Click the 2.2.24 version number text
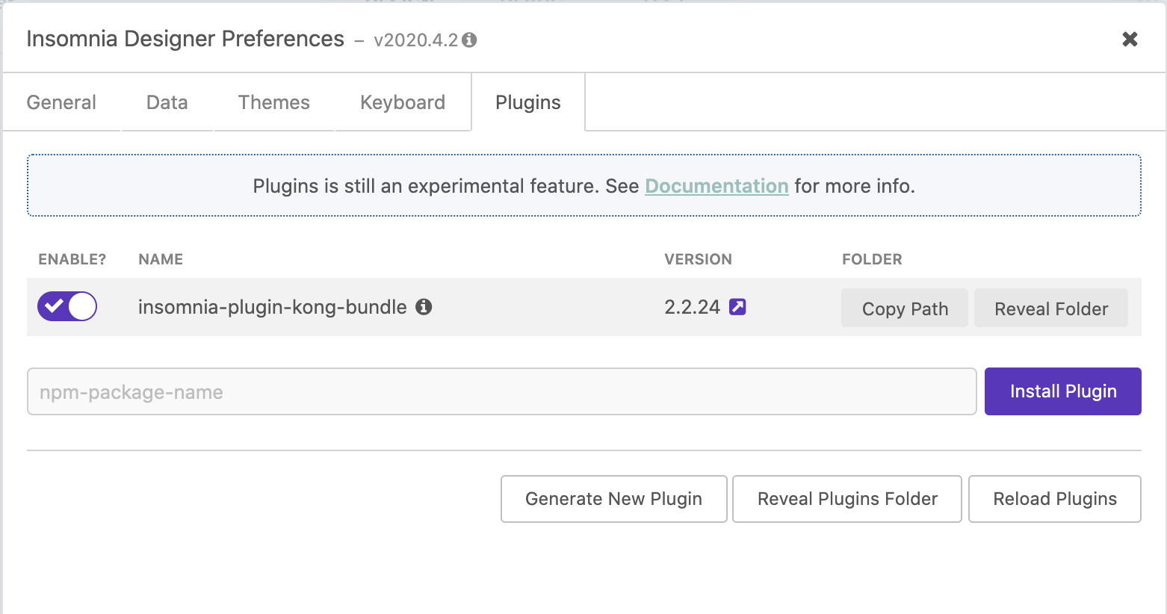Image resolution: width=1167 pixels, height=614 pixels. click(692, 307)
